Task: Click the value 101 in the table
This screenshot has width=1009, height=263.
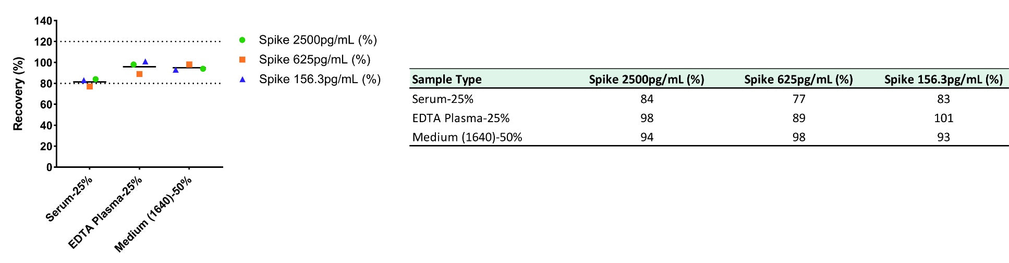Action: (x=944, y=118)
